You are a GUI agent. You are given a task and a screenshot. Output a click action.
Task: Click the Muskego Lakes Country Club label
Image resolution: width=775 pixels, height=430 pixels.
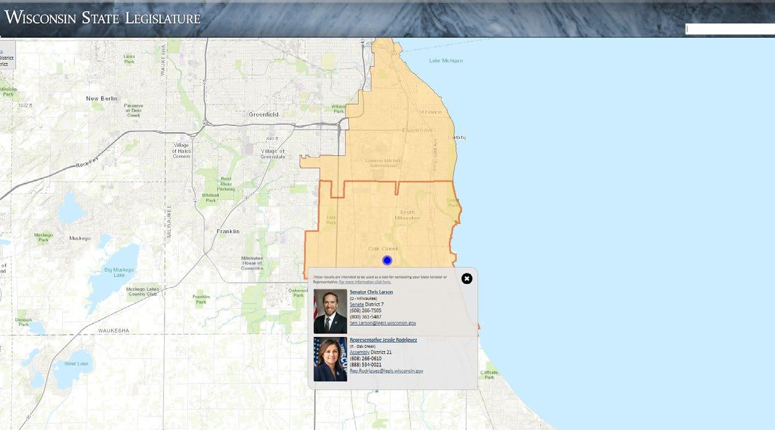pyautogui.click(x=141, y=292)
